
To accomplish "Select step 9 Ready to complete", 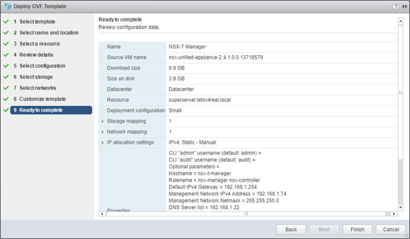I will tap(47, 110).
